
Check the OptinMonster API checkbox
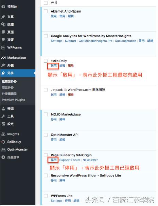tap(46, 135)
